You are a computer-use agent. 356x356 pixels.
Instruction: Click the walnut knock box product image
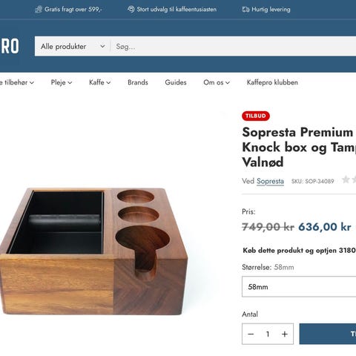coord(94,251)
